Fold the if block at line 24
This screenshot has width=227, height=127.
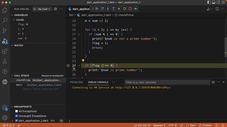tap(79, 66)
